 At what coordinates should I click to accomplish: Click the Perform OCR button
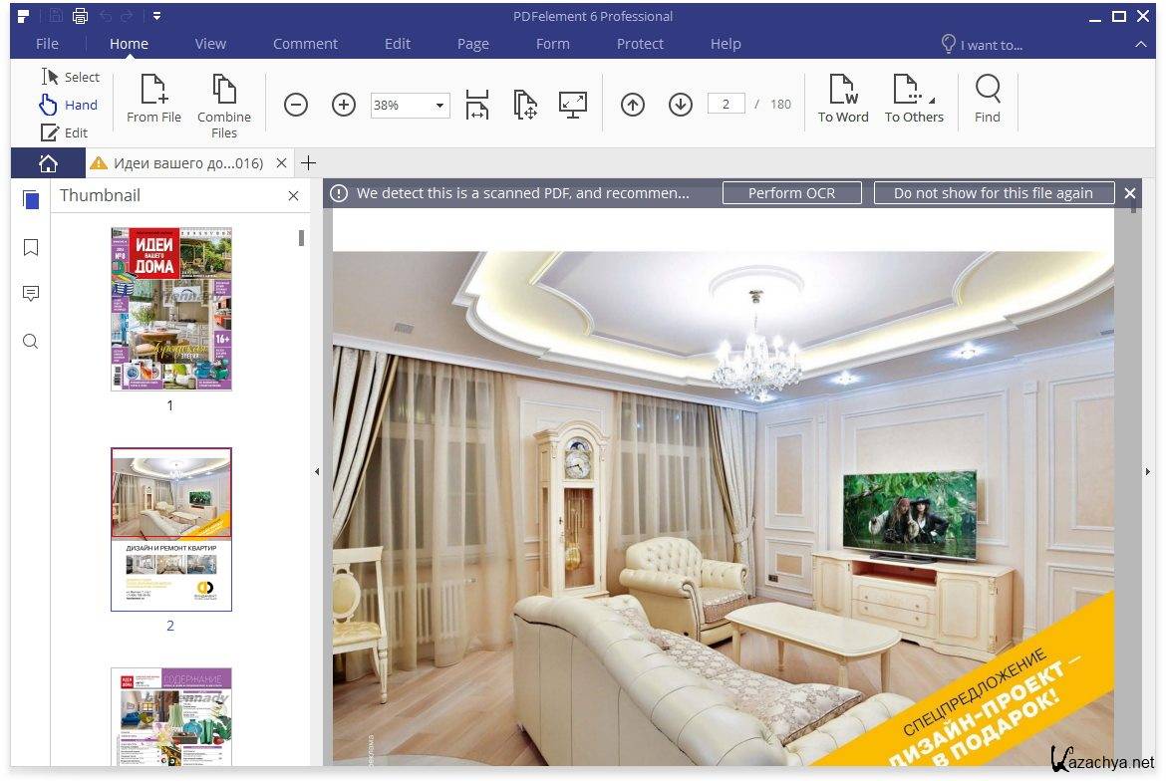(791, 193)
